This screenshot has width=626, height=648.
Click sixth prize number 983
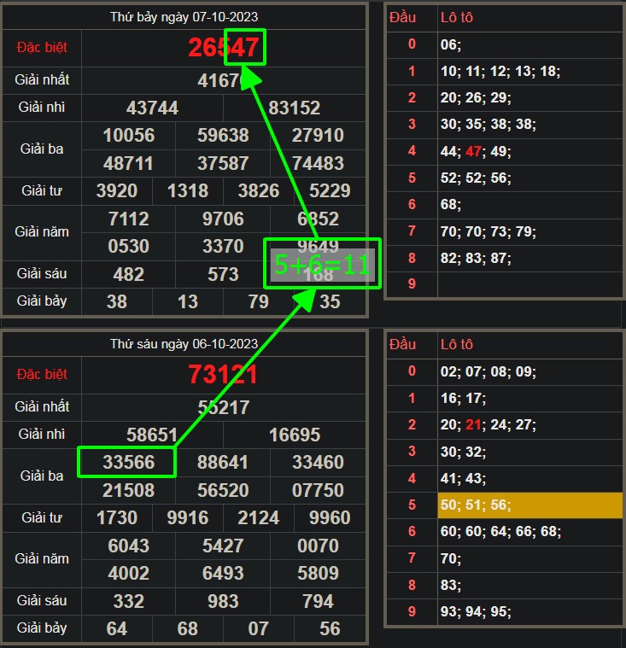223,601
